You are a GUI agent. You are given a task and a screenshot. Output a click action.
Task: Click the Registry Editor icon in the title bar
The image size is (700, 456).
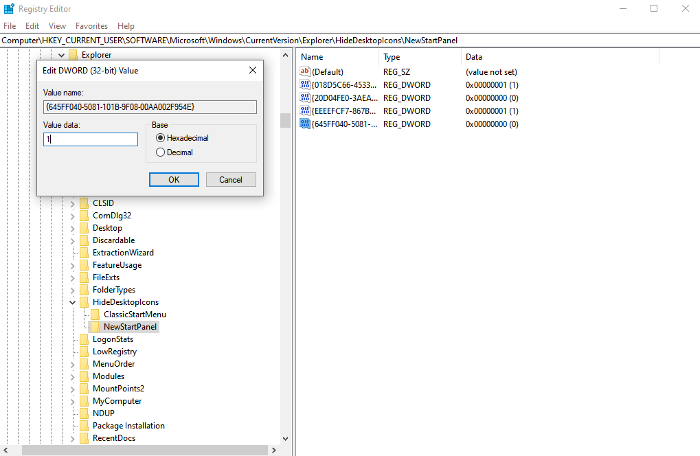[7, 8]
